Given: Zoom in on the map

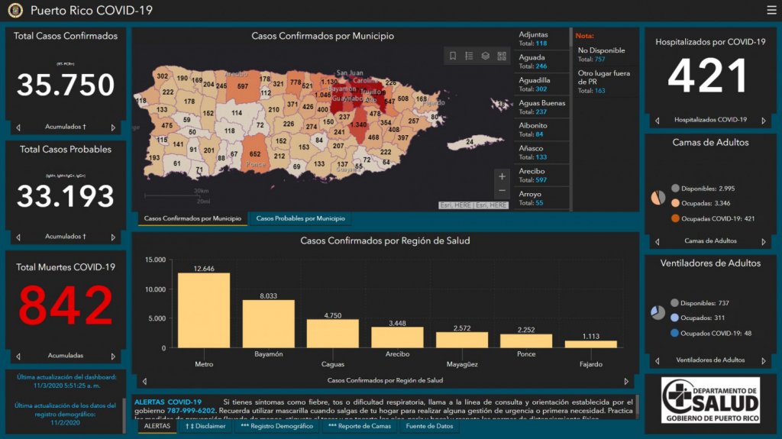Looking at the screenshot, I should (502, 176).
